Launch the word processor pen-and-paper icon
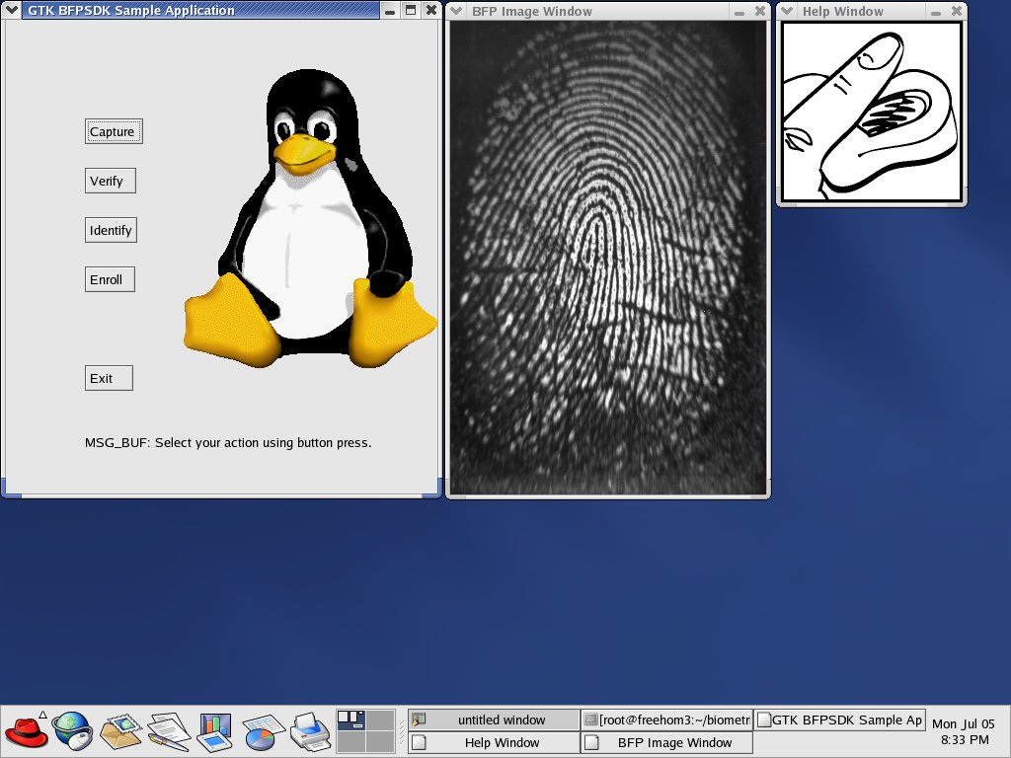The width and height of the screenshot is (1011, 758). tap(168, 731)
